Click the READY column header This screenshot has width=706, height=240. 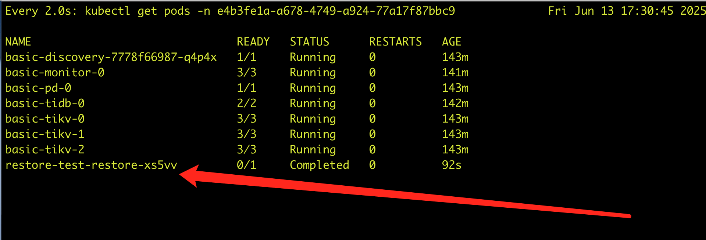coord(253,42)
